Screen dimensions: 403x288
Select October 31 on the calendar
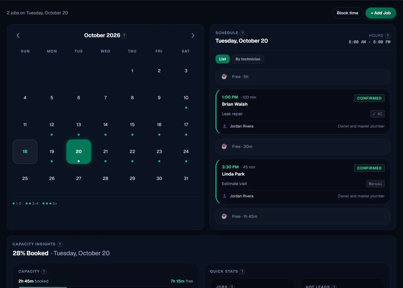[x=186, y=179]
